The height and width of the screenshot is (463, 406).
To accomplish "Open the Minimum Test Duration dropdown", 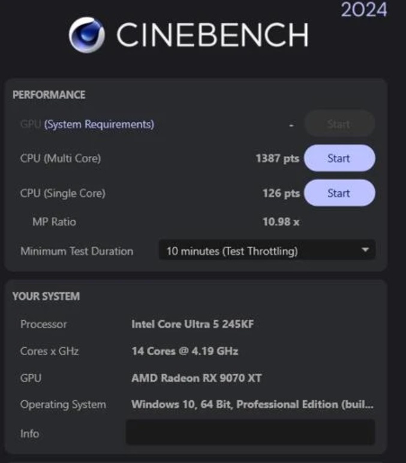I will pos(267,251).
